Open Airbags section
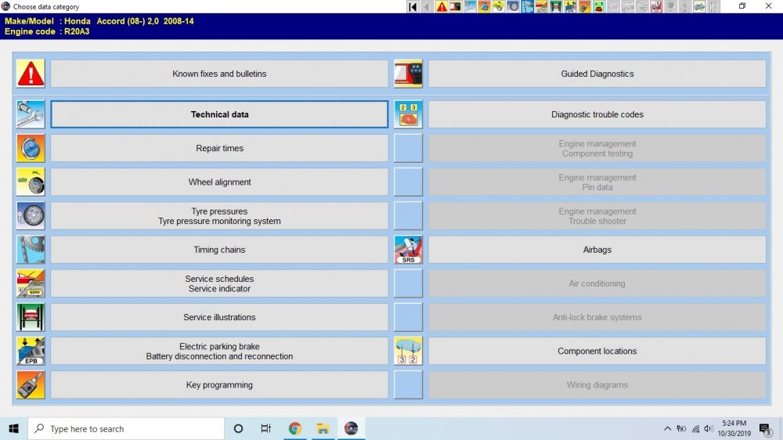The image size is (783, 440). click(x=597, y=250)
